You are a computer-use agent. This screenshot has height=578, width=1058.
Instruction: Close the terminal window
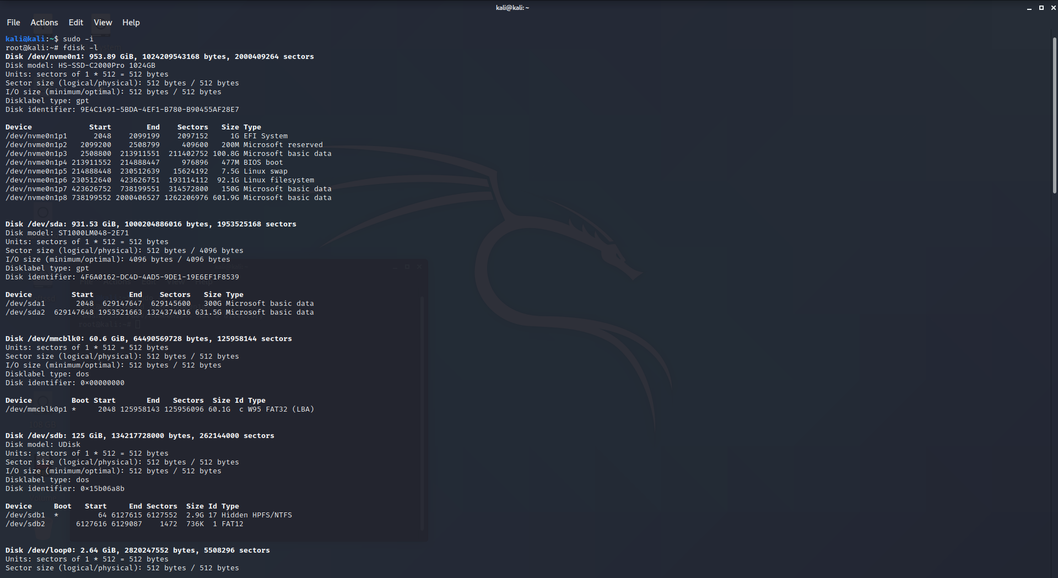(x=1052, y=8)
